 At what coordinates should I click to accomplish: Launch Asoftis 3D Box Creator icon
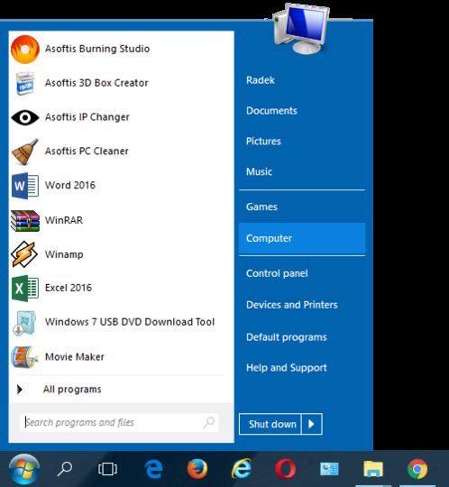click(x=25, y=83)
